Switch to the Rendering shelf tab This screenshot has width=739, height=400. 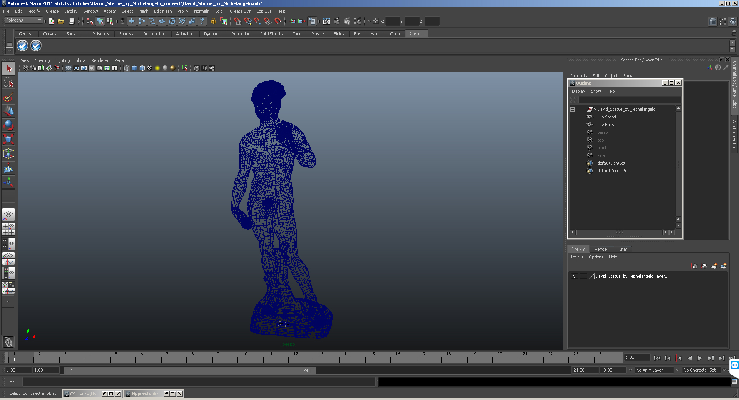coord(241,34)
